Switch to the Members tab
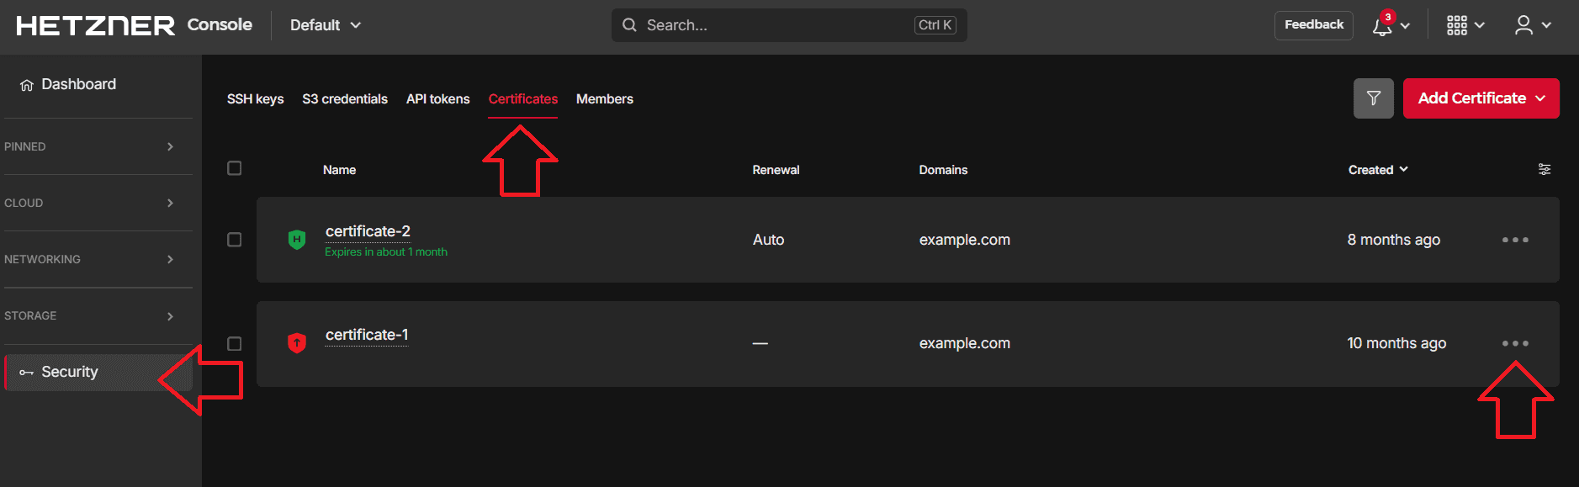 pos(605,99)
